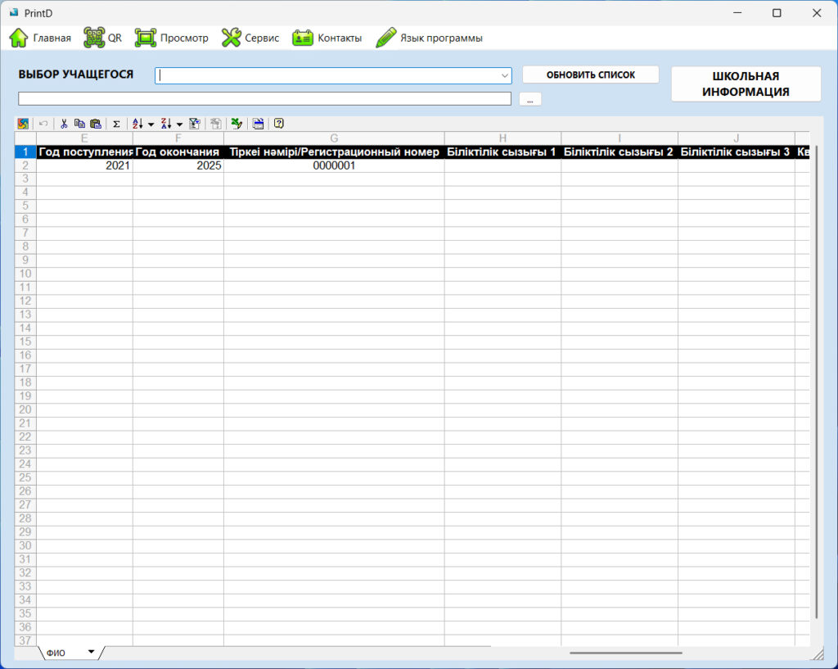Click the filter funnel icon
The image size is (838, 669).
pyautogui.click(x=195, y=124)
